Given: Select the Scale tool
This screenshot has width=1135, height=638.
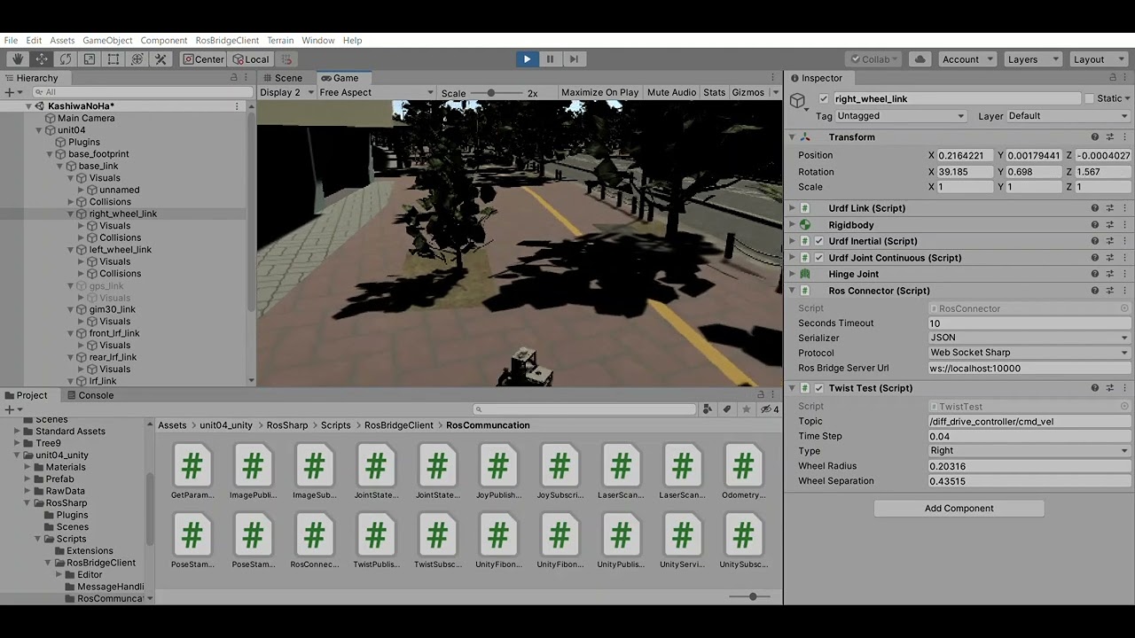Looking at the screenshot, I should tap(90, 59).
